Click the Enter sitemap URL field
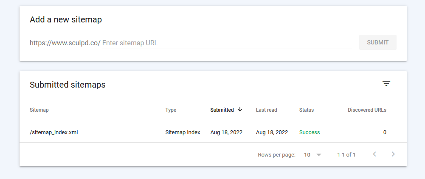The height and width of the screenshot is (179, 425). pyautogui.click(x=227, y=43)
